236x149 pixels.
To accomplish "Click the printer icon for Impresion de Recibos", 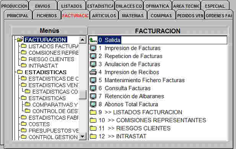I will (x=93, y=72).
